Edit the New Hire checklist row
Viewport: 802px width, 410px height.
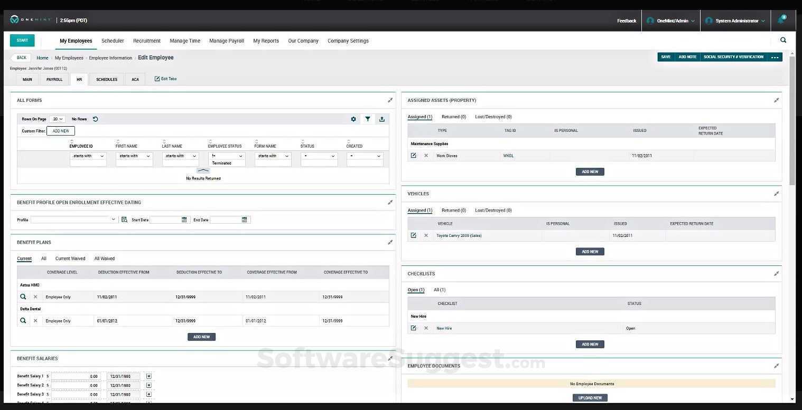click(x=413, y=328)
